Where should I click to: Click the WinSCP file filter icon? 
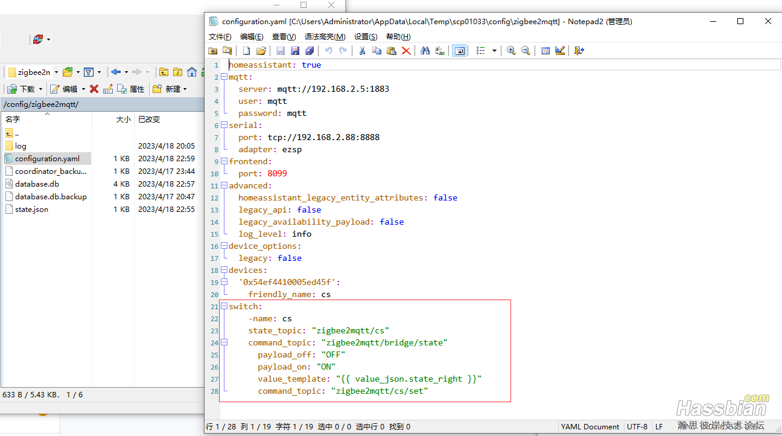(89, 72)
